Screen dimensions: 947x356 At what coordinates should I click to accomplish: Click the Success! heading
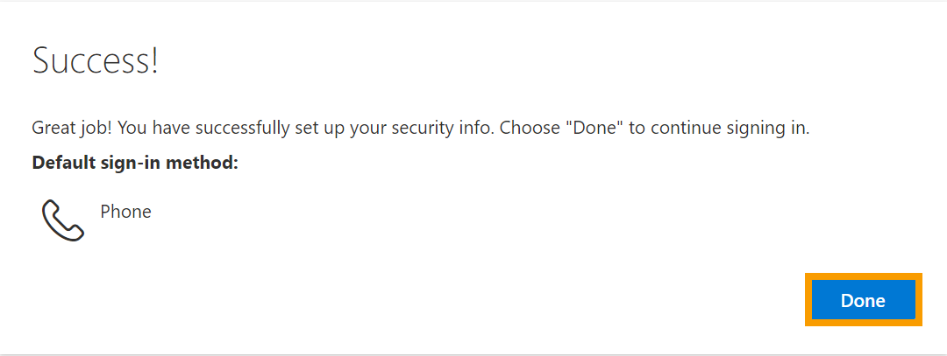[x=96, y=61]
